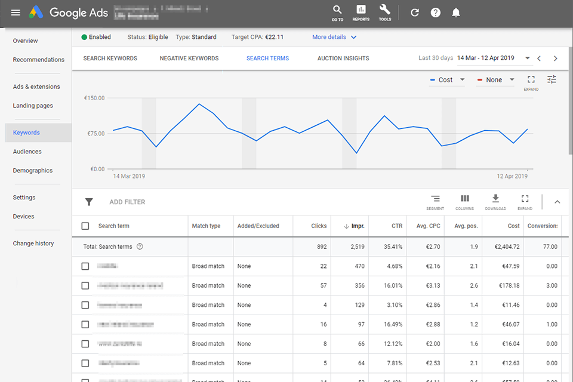The height and width of the screenshot is (382, 573).
Task: Tick the select-all checkbox in table header
Action: tap(85, 226)
